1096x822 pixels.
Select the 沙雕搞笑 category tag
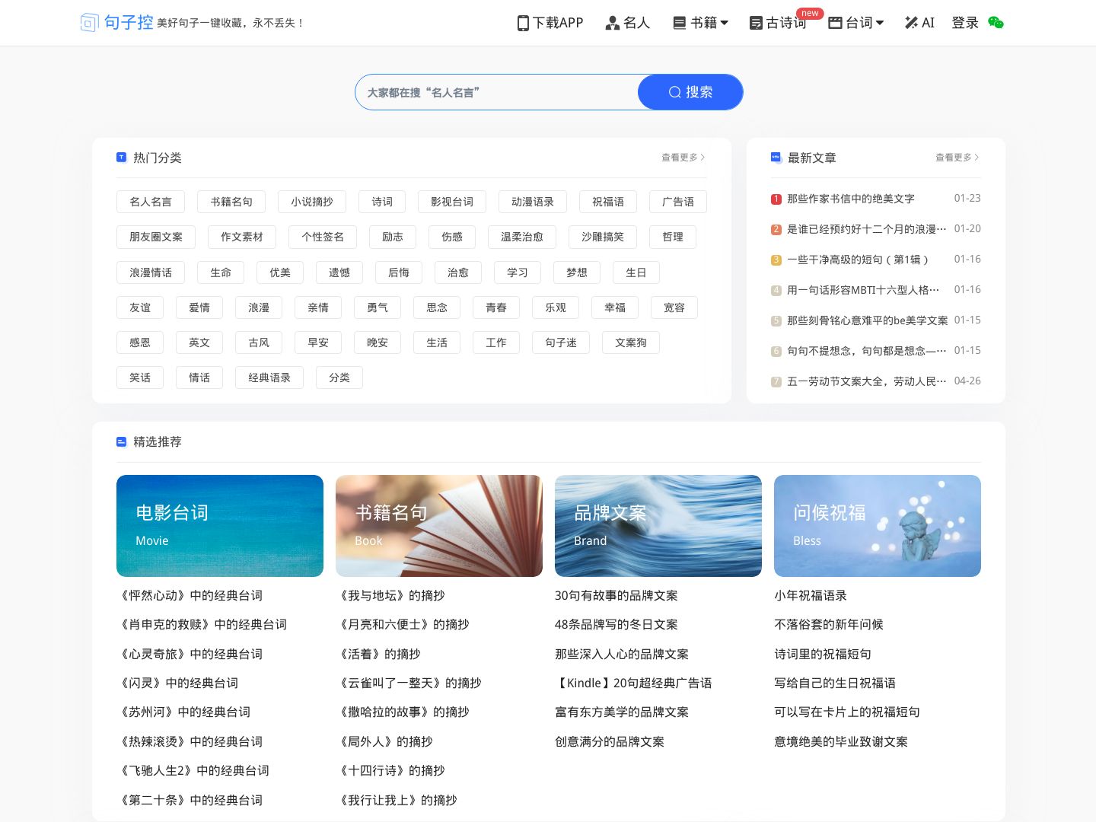[603, 237]
